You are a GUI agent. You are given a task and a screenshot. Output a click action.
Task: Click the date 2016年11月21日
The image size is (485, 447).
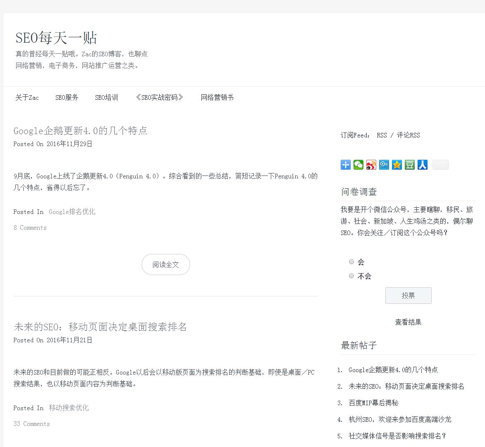69,340
